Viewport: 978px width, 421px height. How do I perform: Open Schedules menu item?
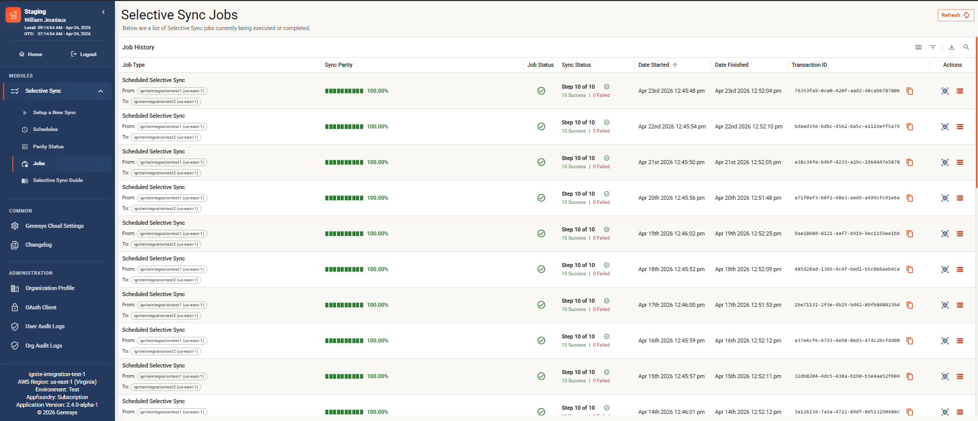click(x=45, y=129)
